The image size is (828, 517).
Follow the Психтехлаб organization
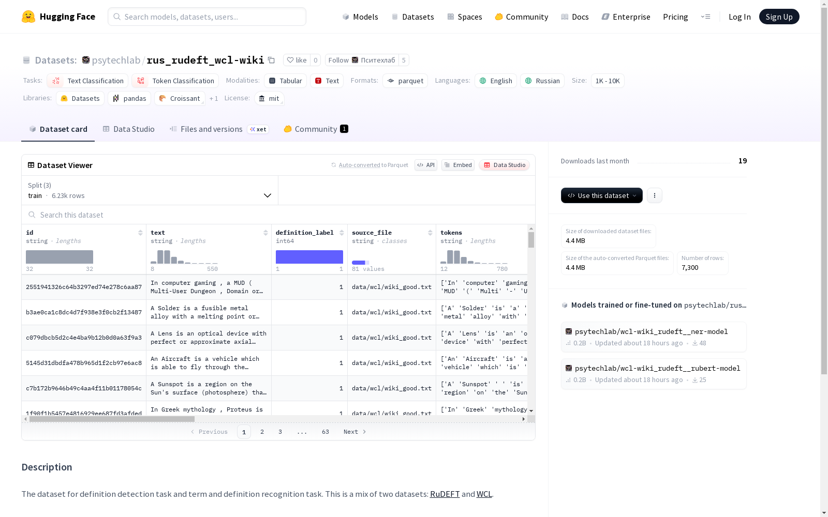pos(362,60)
